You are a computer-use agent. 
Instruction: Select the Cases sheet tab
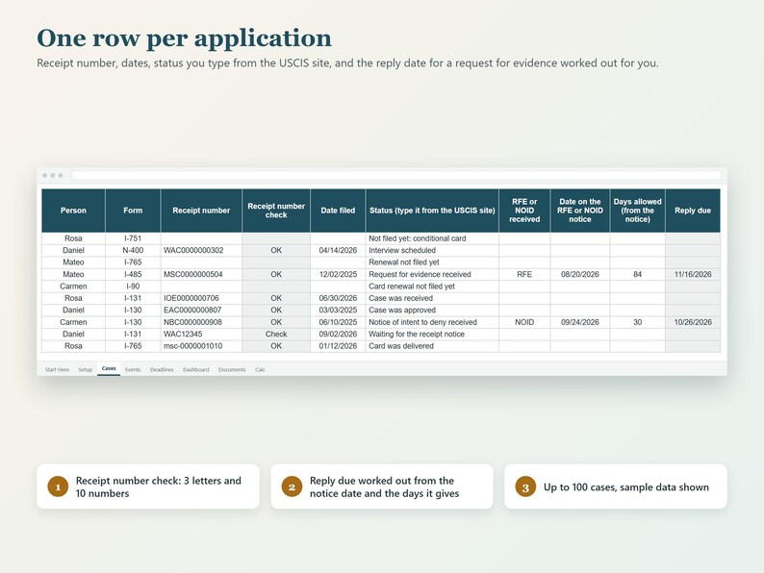point(109,368)
